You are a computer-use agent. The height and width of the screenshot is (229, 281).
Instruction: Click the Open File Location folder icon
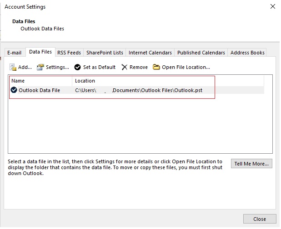coord(156,67)
